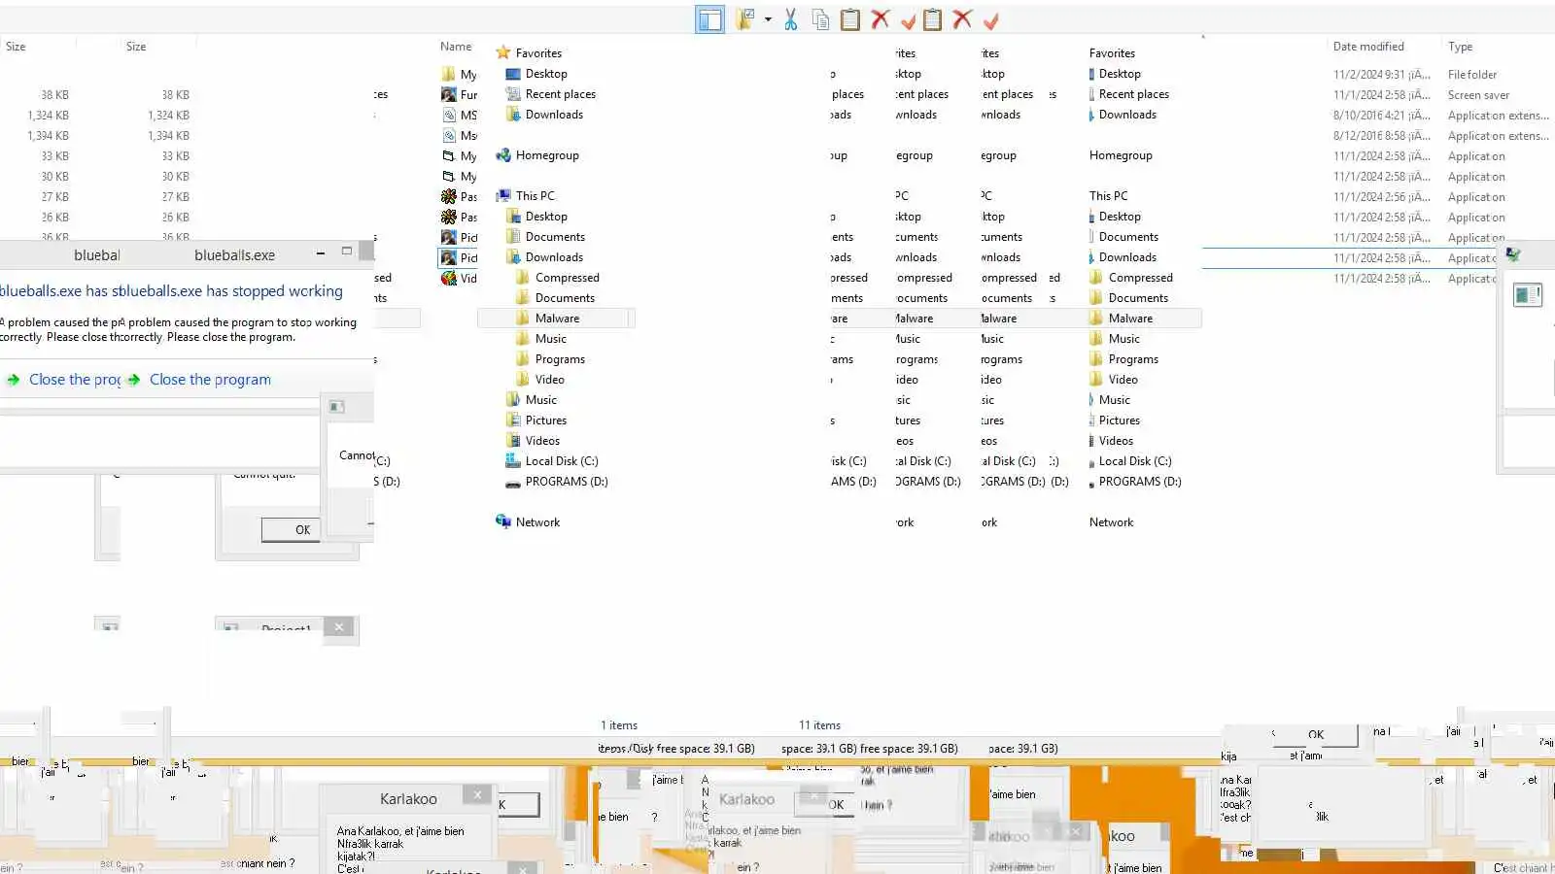Click the '11/2/2024 9:31' date entry
1555x874 pixels.
tap(1381, 75)
